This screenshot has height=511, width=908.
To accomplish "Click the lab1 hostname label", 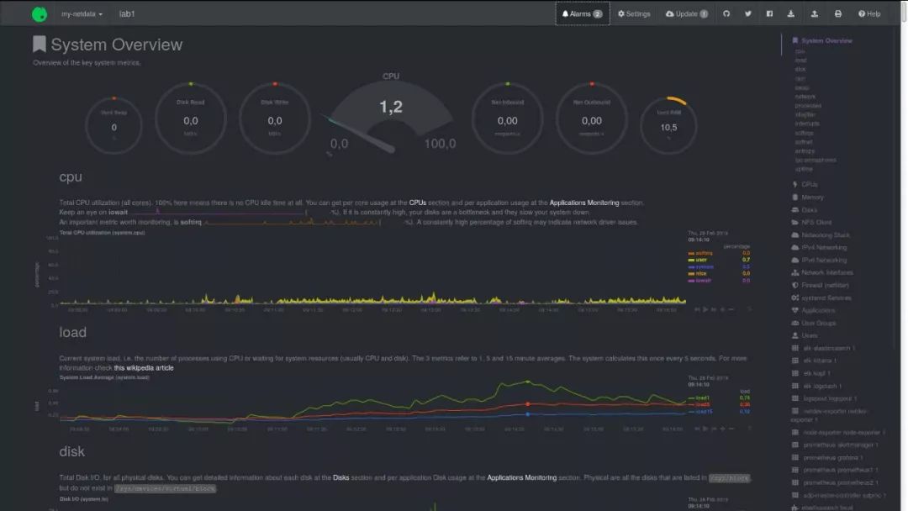I will point(127,14).
